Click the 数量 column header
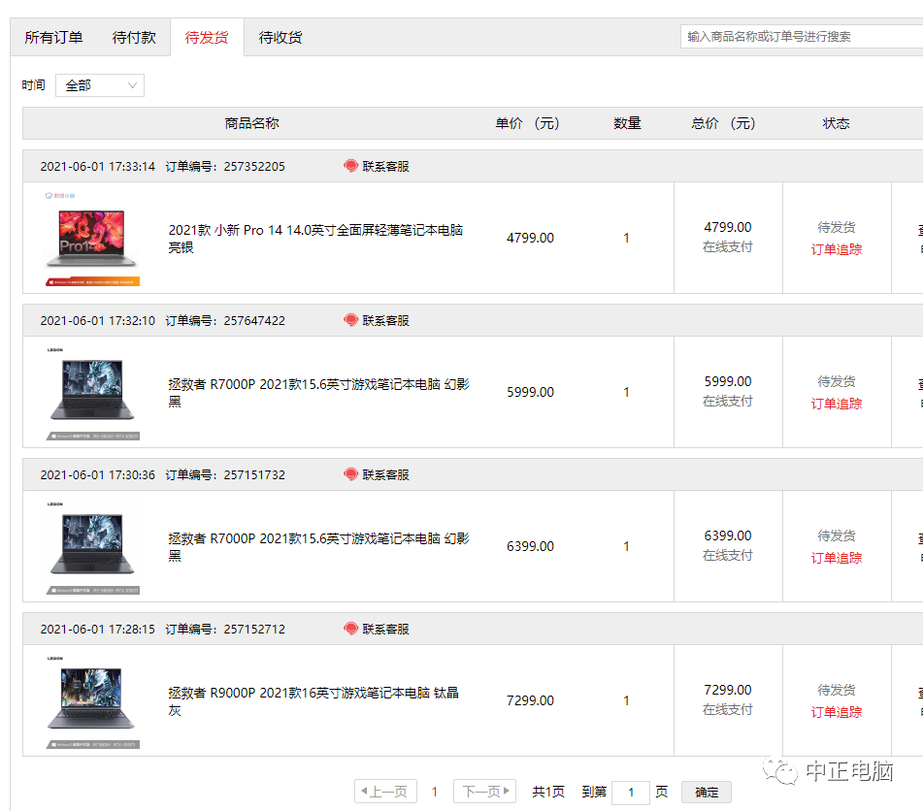The height and width of the screenshot is (811, 923). [x=627, y=123]
